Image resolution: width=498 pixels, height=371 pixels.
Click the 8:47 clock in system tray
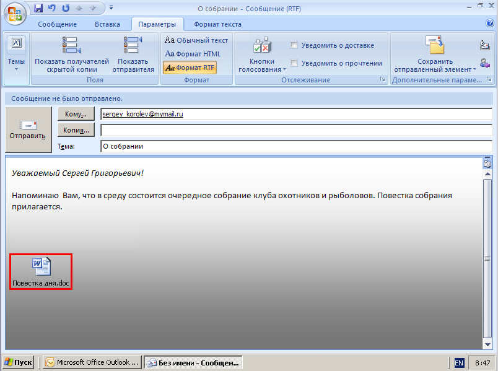tap(483, 362)
